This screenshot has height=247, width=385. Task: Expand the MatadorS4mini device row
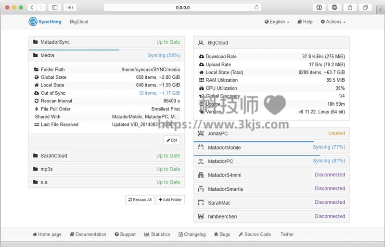(x=271, y=175)
